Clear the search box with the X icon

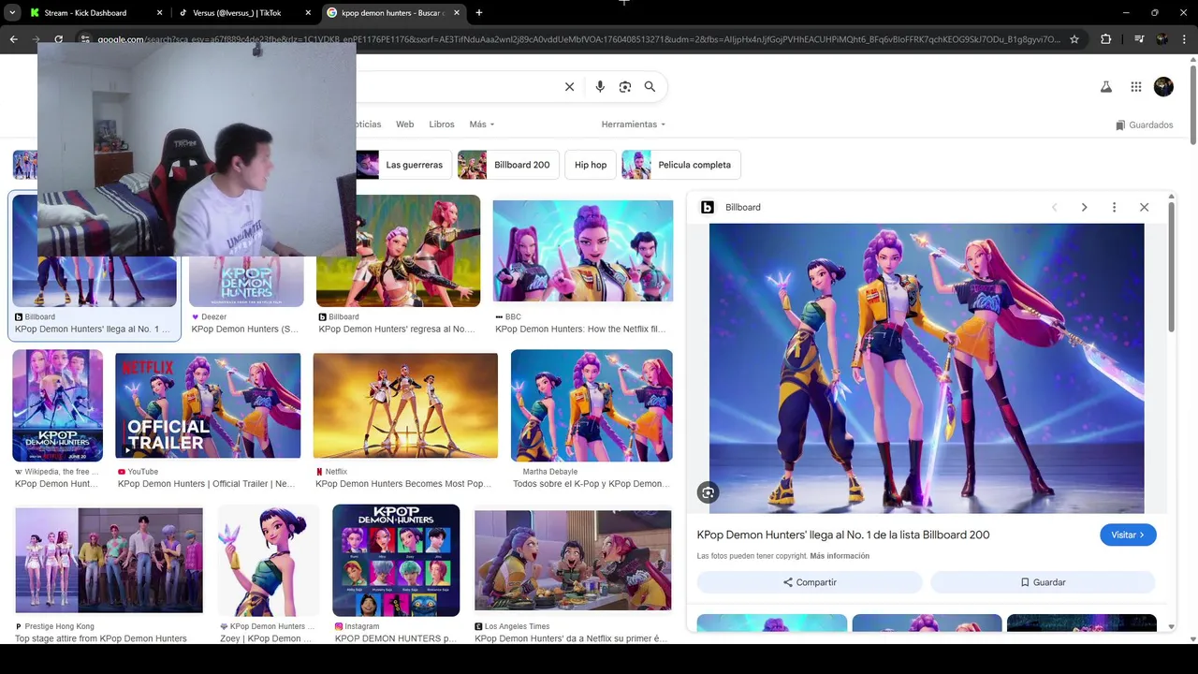coord(569,87)
